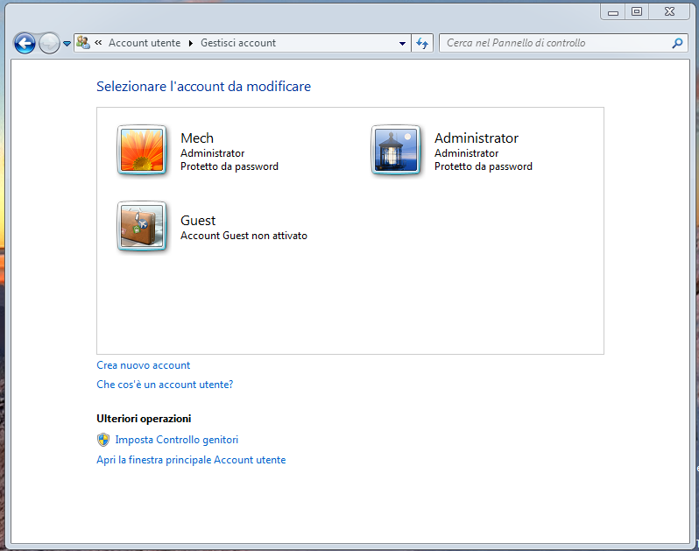Screen dimensions: 699x551
Task: Click the magnifier search icon
Action: coord(677,43)
